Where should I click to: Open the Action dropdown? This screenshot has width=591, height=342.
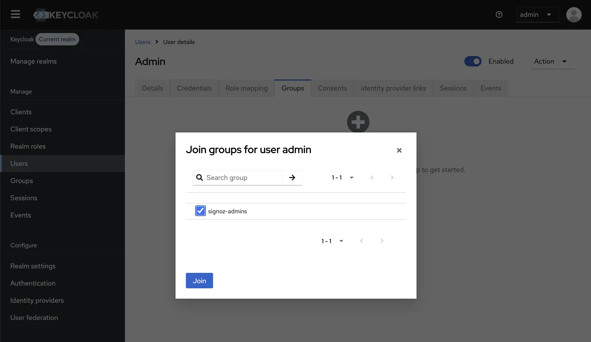point(552,61)
